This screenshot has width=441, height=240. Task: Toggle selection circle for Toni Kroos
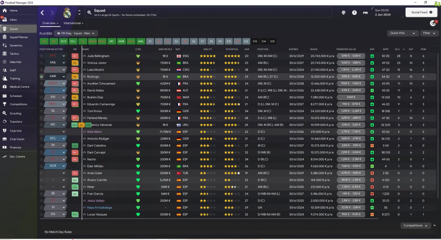41,111
